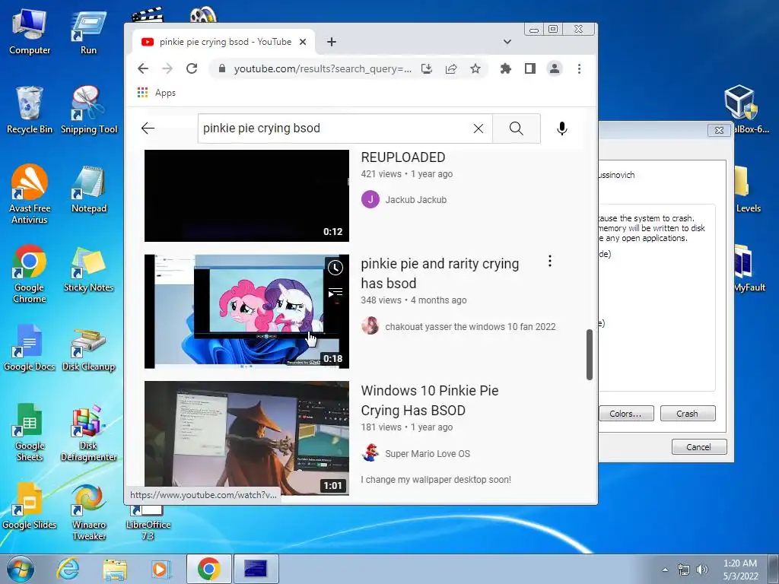This screenshot has width=779, height=584.
Task: Click the padlock site info icon
Action: tap(222, 68)
